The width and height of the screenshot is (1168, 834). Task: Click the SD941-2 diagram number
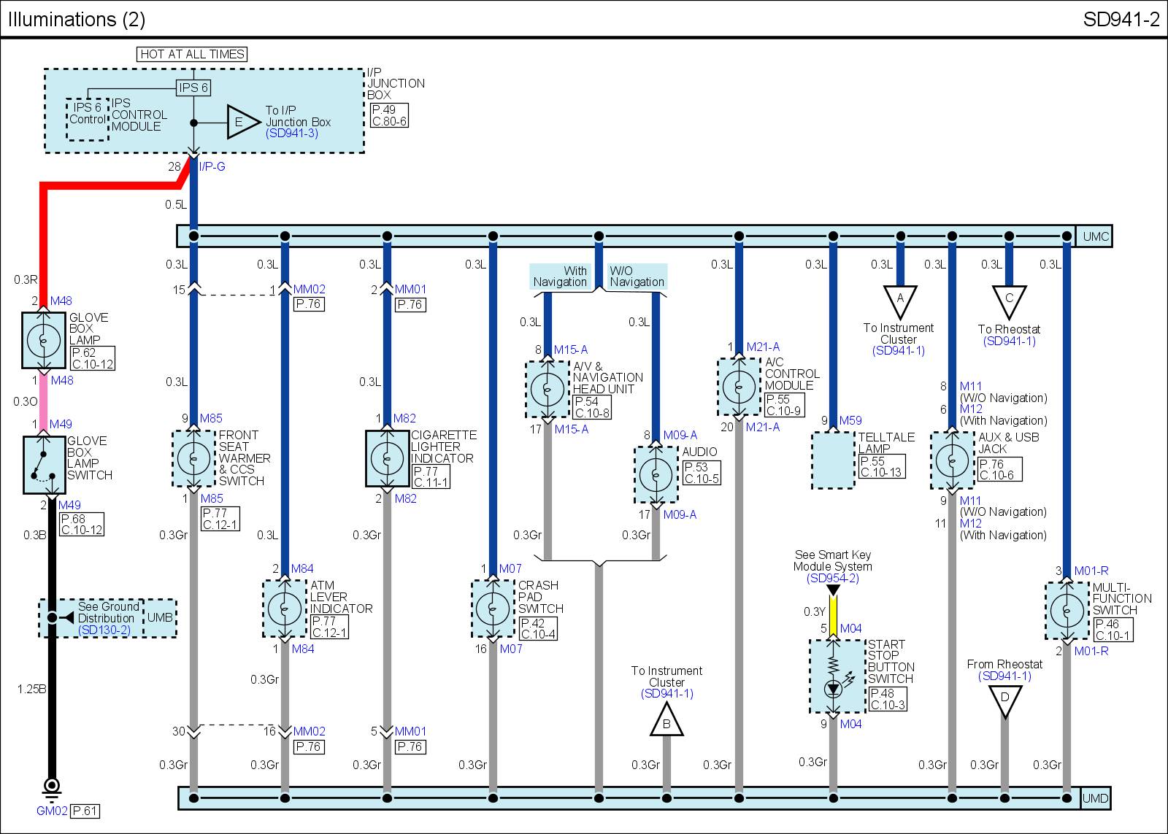[x=1121, y=20]
